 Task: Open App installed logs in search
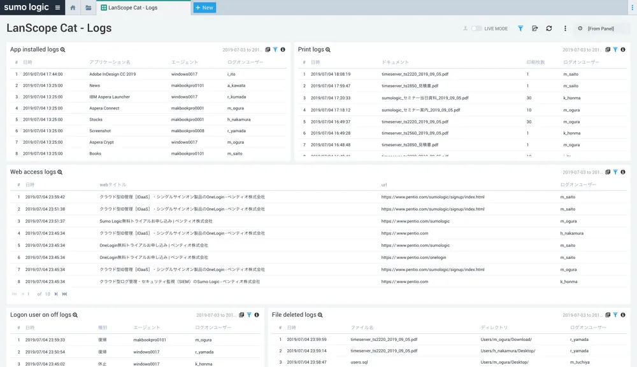(x=62, y=50)
